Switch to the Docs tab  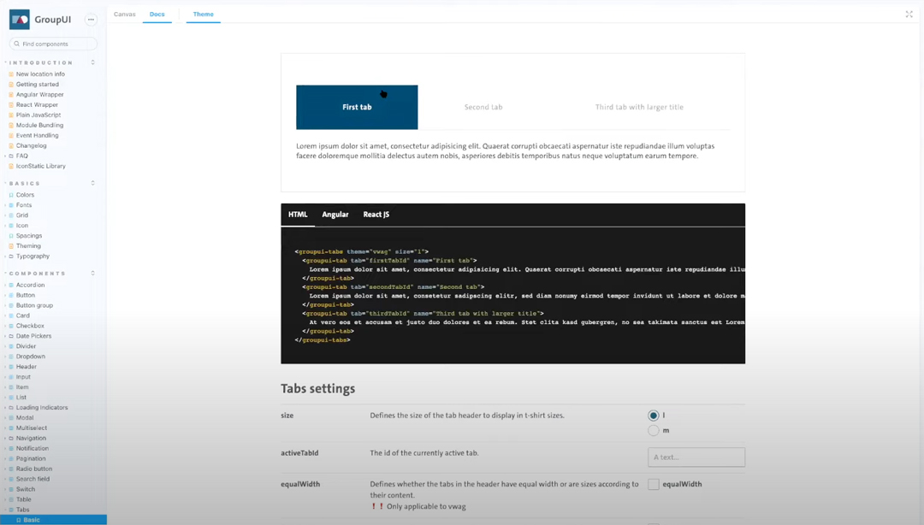click(157, 15)
